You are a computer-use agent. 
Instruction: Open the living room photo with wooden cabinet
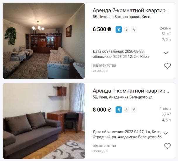(44, 41)
